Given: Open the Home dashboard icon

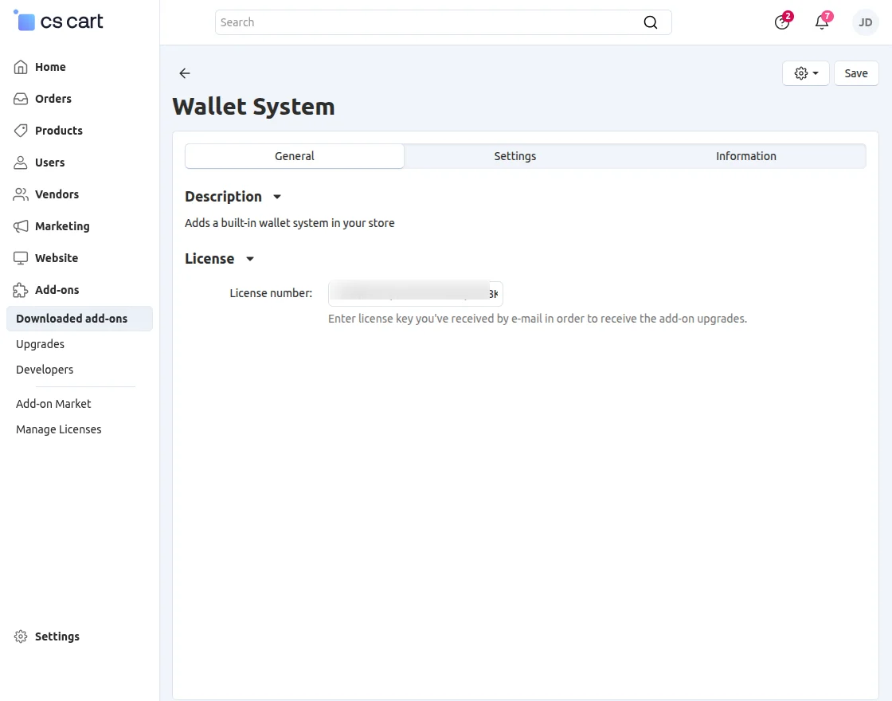Looking at the screenshot, I should (20, 67).
